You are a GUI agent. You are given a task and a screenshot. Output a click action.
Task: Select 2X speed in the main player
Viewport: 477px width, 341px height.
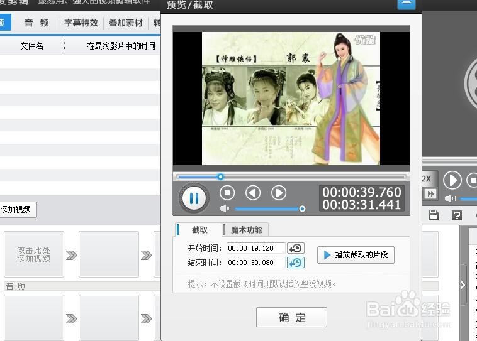point(427,179)
